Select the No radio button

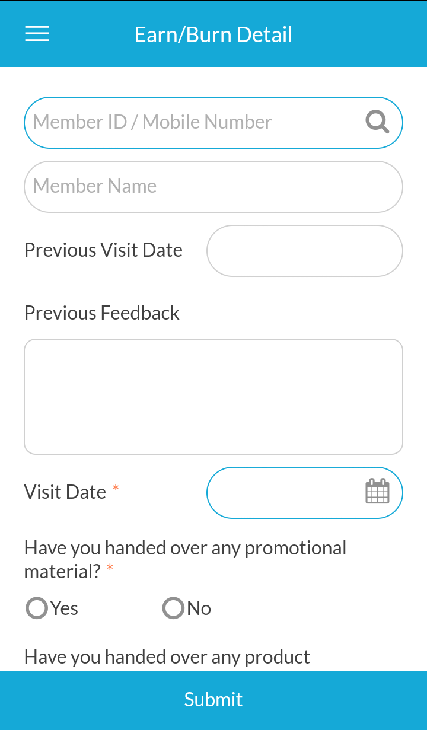[174, 608]
